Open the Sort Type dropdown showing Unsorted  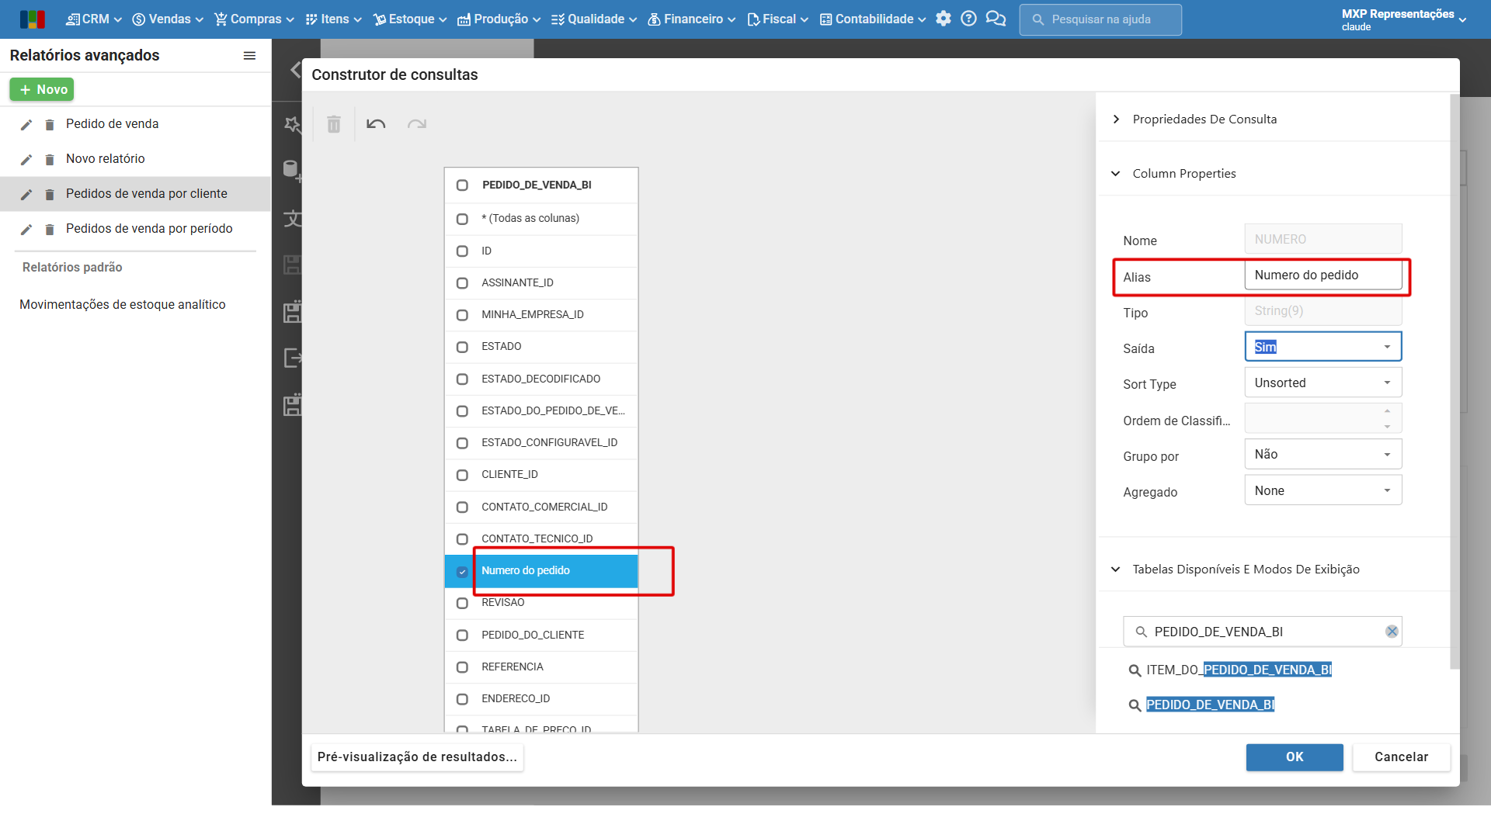pos(1323,383)
